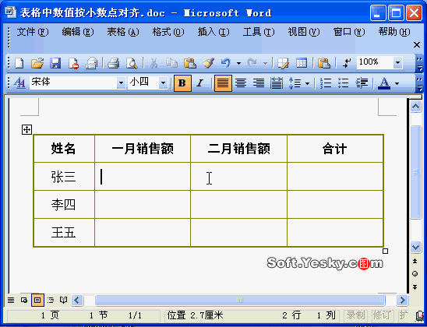Open the 工具(T) menu
The height and width of the screenshot is (327, 427).
click(x=259, y=33)
